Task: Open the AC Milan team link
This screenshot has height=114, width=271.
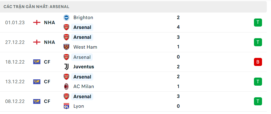Action: coord(84,87)
